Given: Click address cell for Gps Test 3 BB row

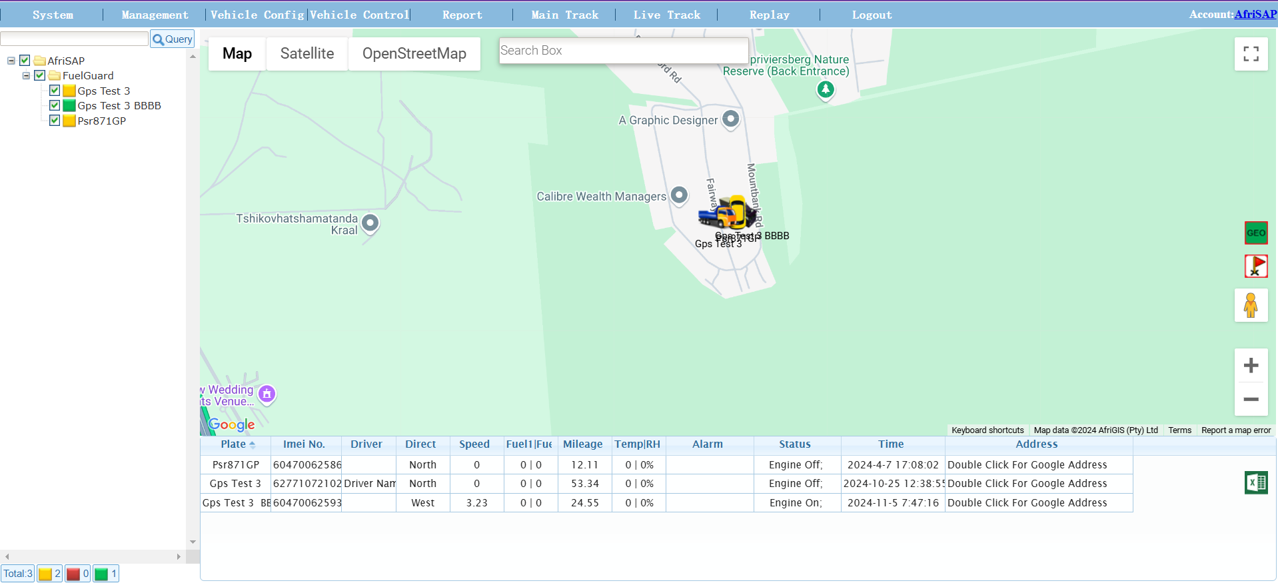Looking at the screenshot, I should [x=1039, y=503].
